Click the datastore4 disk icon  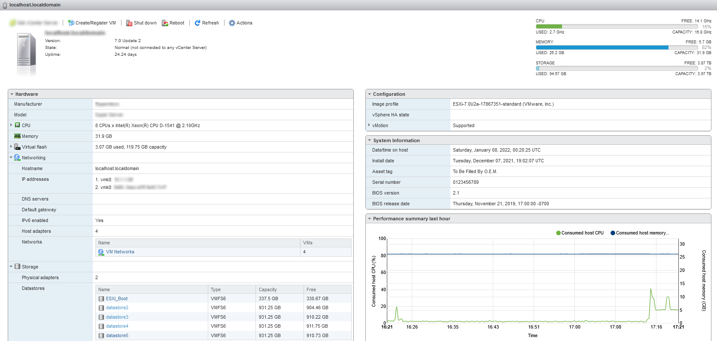(101, 326)
